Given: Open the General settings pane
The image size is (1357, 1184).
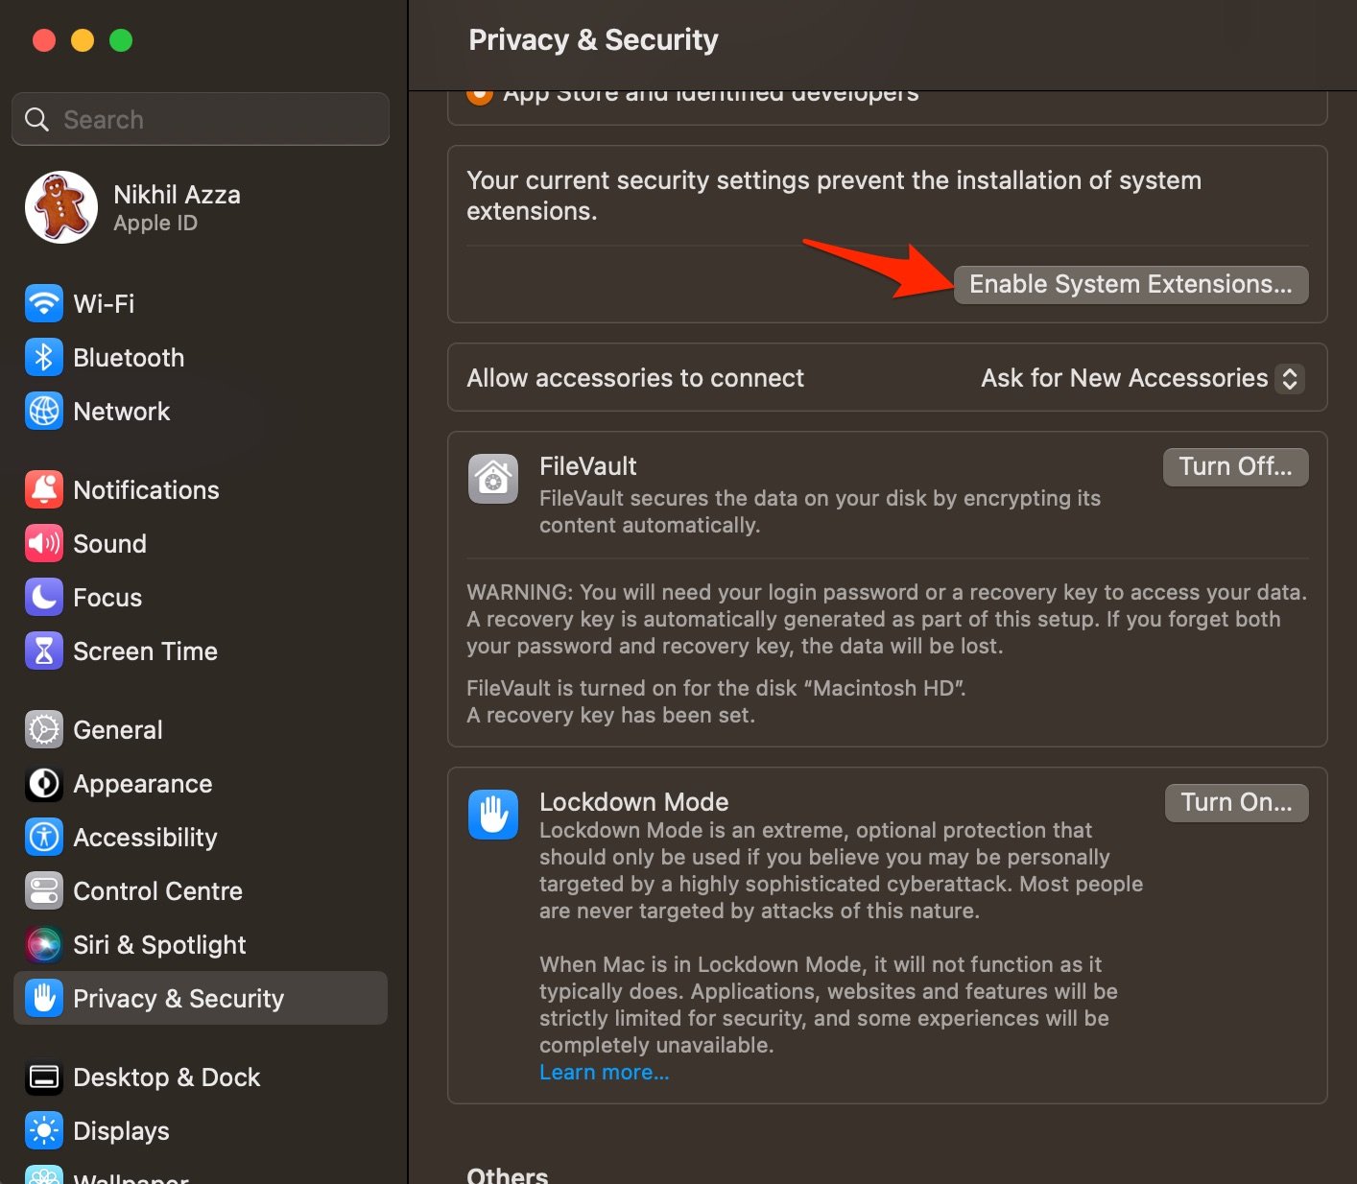Looking at the screenshot, I should pos(117,730).
